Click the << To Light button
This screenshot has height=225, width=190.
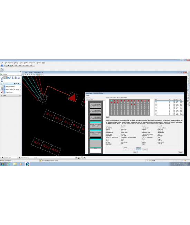click(x=126, y=149)
